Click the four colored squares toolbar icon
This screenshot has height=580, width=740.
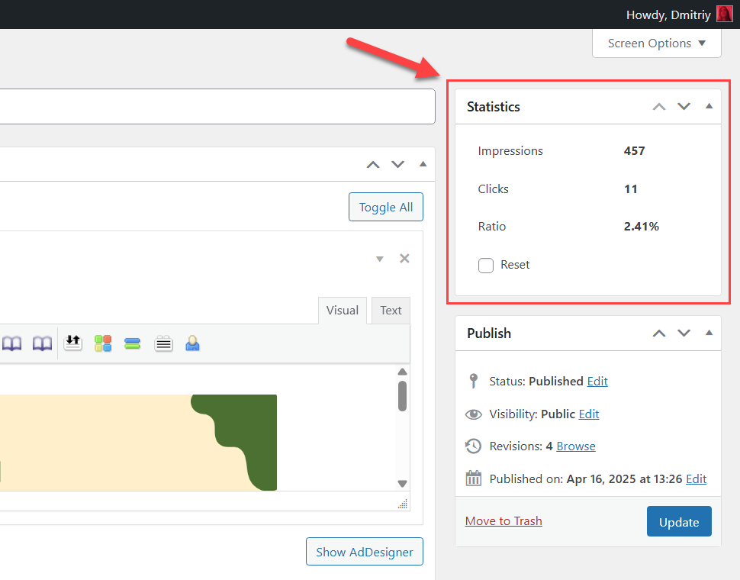click(103, 343)
